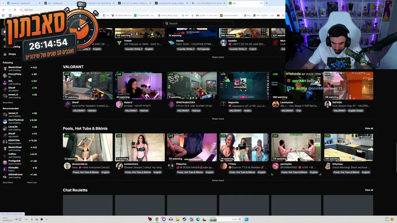Open the CS: Global Offensive bookmark
397x223 pixels.
pos(122,15)
